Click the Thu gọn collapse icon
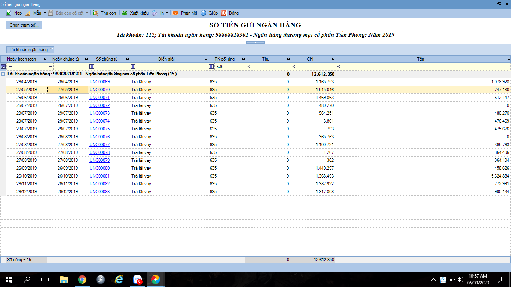Screen dimensions: 511x287 point(95,13)
